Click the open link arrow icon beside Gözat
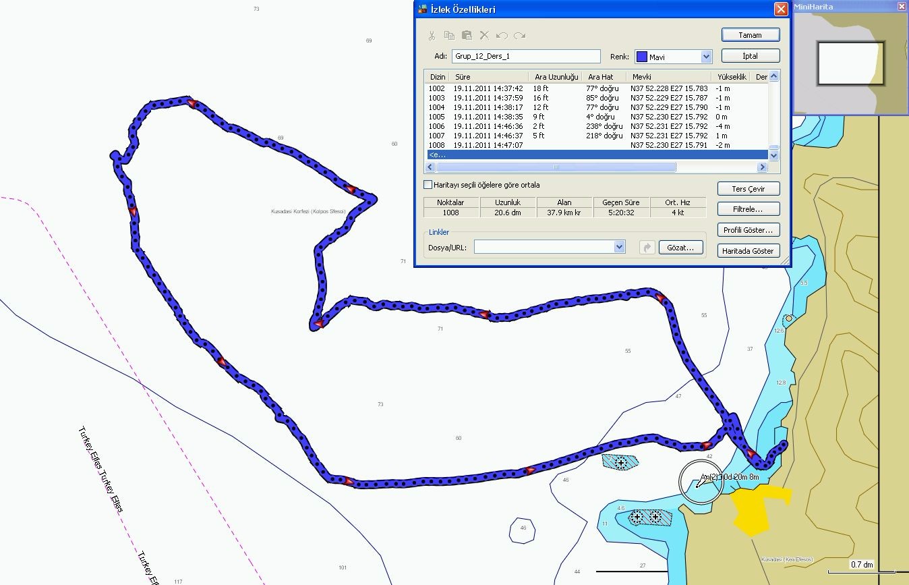This screenshot has width=909, height=585. click(647, 248)
